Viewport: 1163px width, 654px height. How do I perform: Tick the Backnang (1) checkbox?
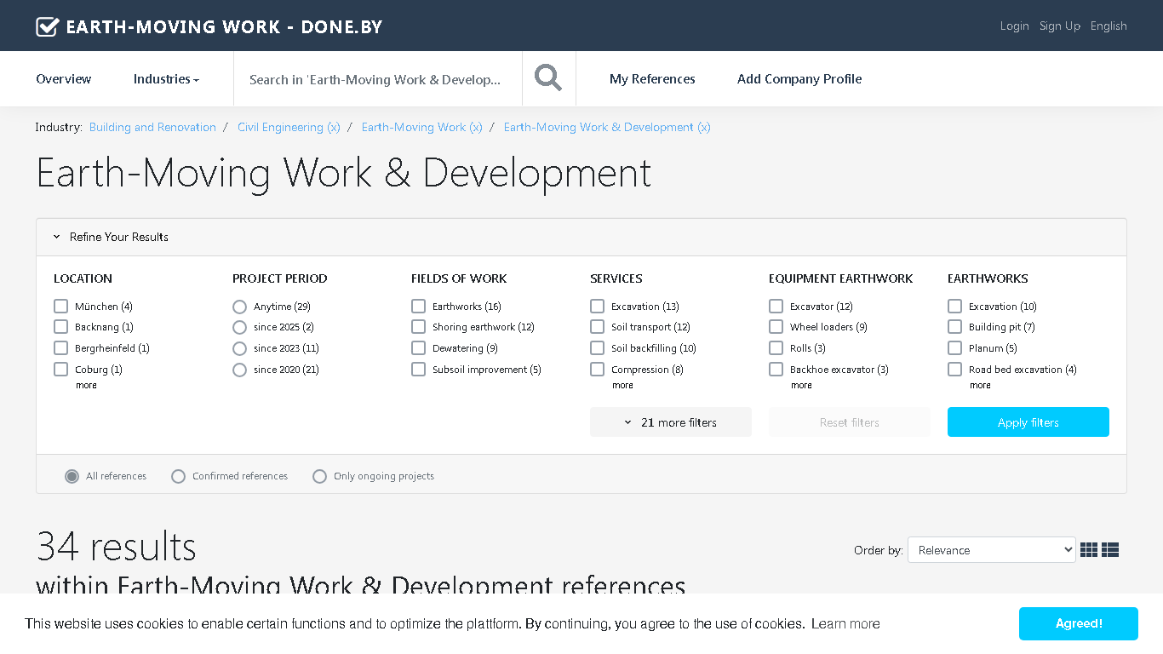pyautogui.click(x=60, y=326)
